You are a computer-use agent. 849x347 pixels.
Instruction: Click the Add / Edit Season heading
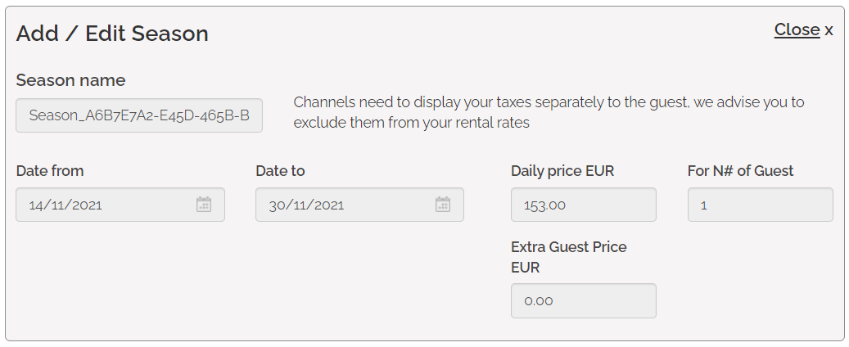[112, 34]
